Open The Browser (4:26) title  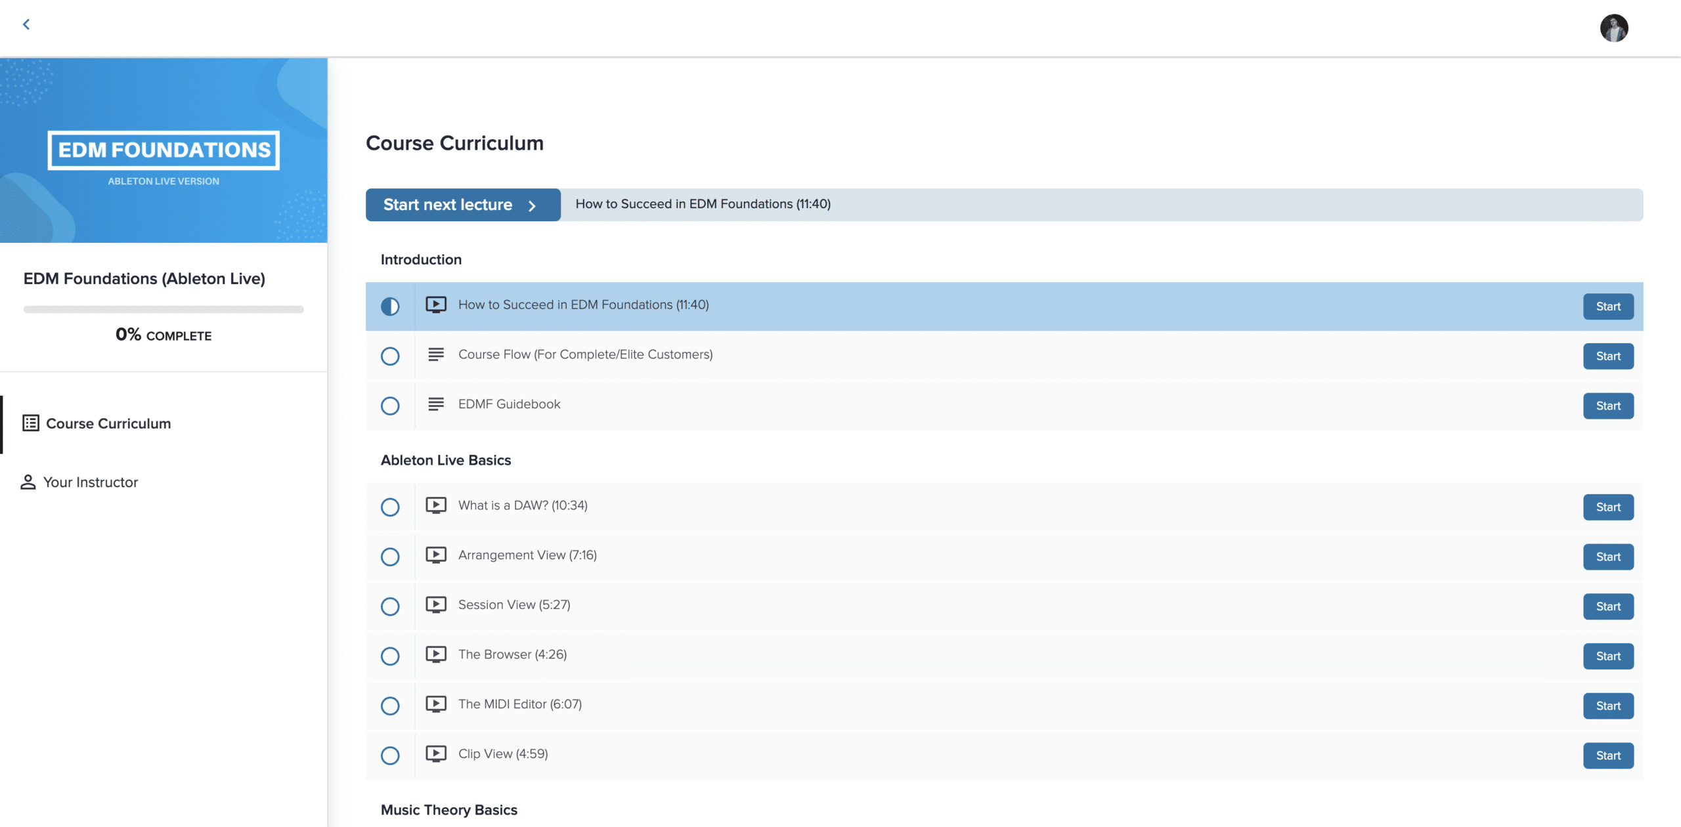[512, 654]
